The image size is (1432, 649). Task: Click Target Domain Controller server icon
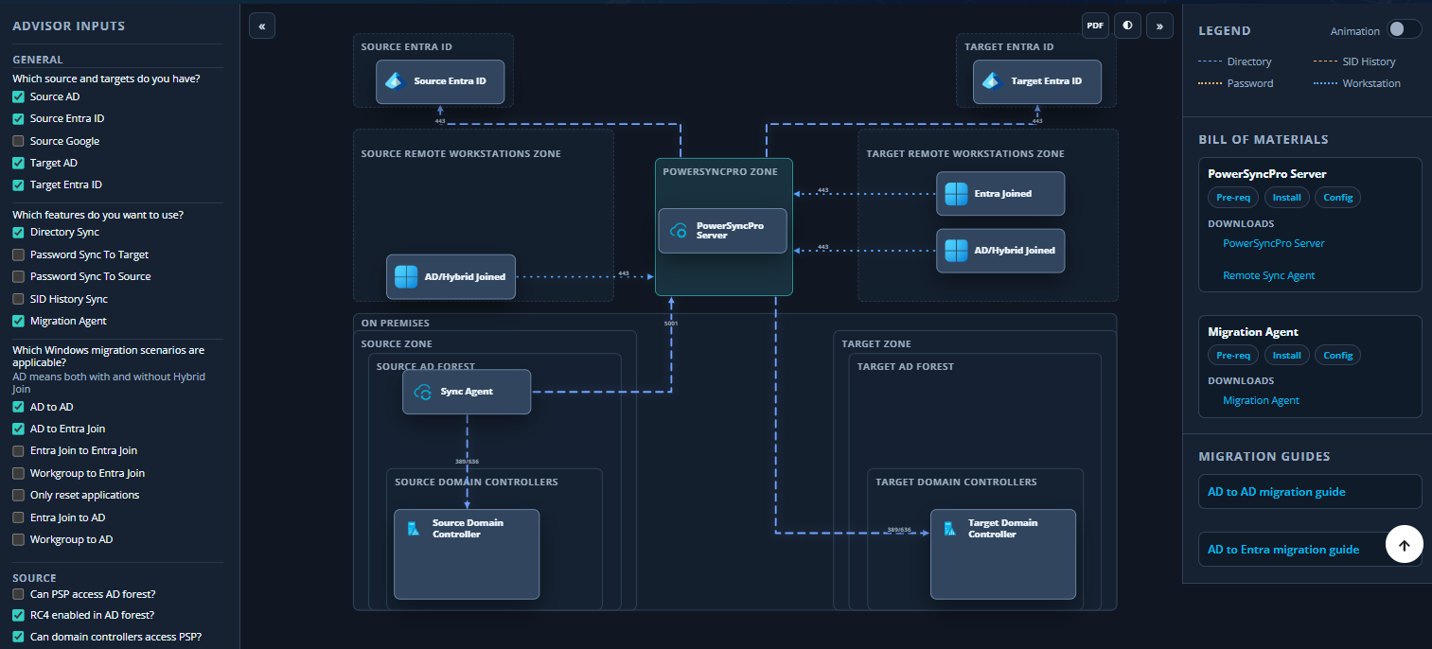tap(949, 529)
